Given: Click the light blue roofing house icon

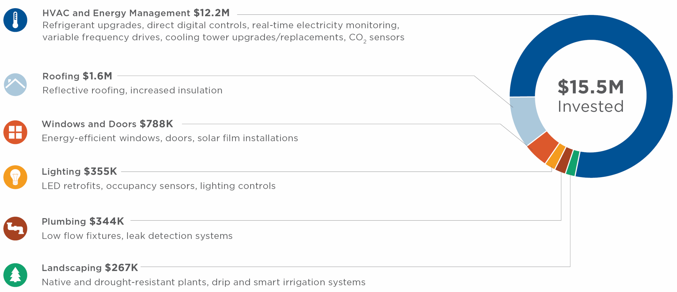Looking at the screenshot, I should (x=15, y=84).
